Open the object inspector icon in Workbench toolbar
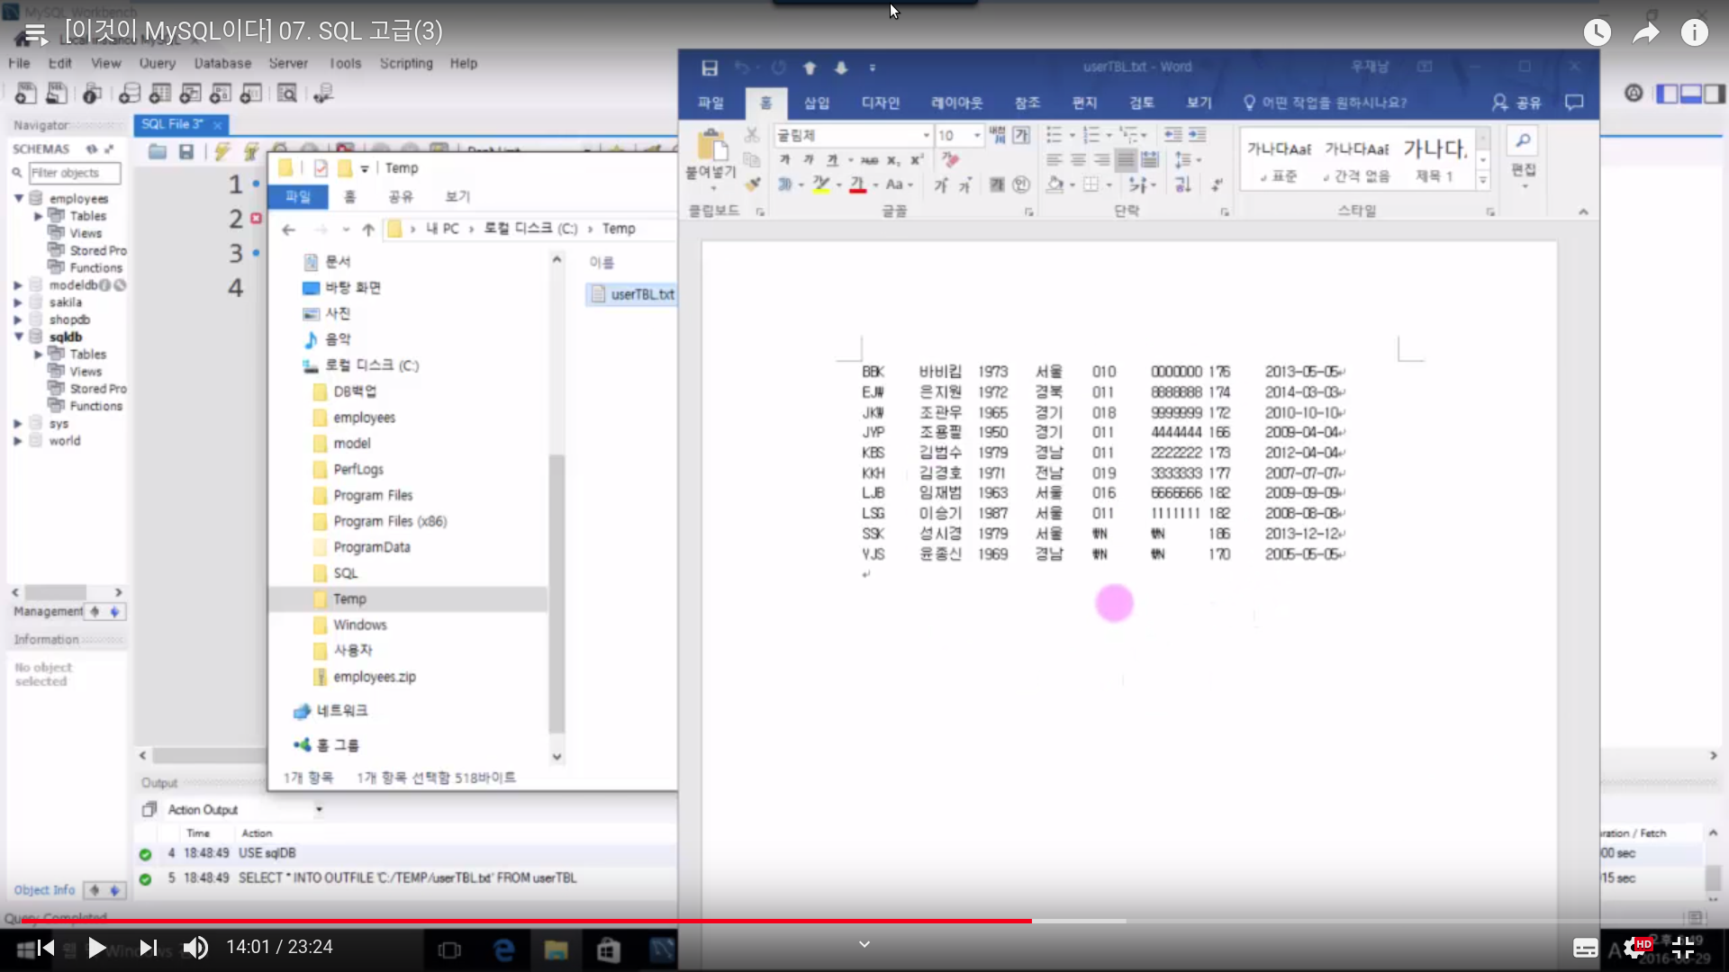This screenshot has width=1729, height=972. 91,93
